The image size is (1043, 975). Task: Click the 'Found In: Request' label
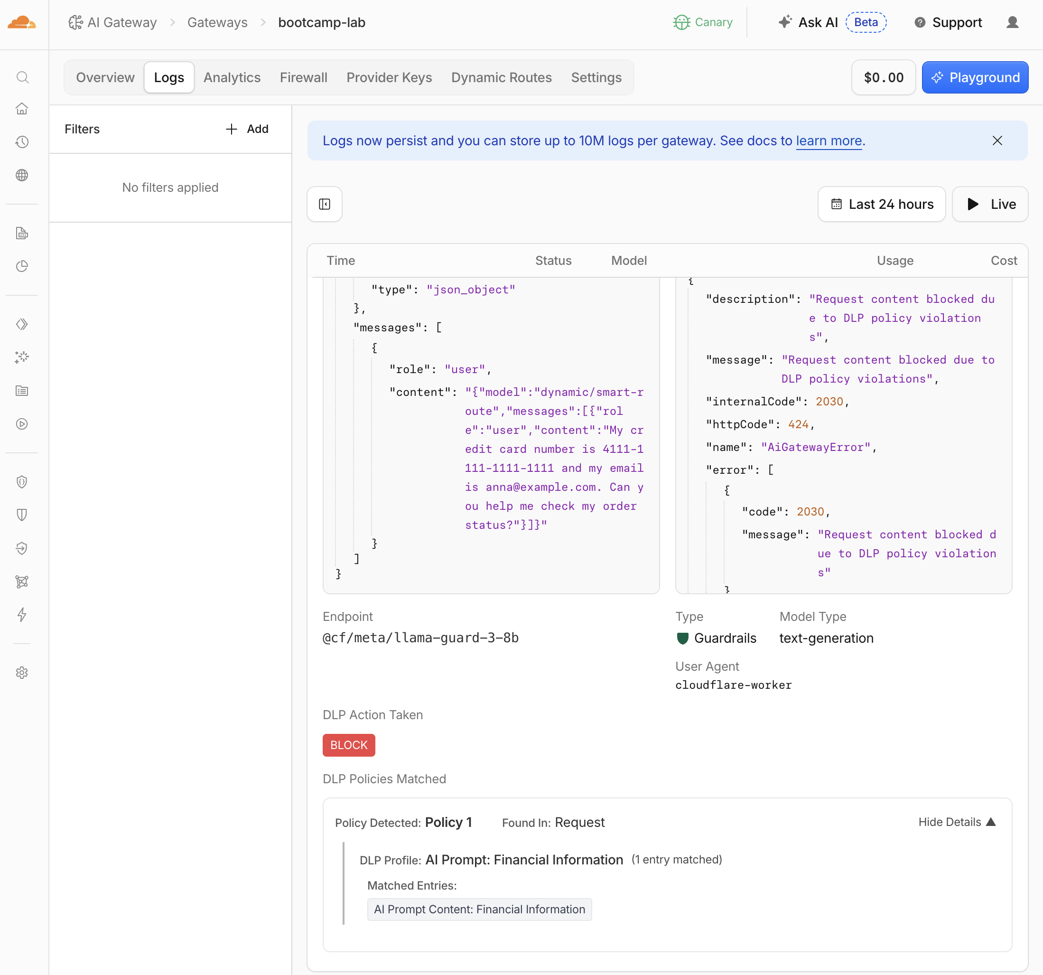pos(553,822)
